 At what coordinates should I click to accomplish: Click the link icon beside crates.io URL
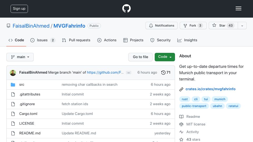coord(181,89)
